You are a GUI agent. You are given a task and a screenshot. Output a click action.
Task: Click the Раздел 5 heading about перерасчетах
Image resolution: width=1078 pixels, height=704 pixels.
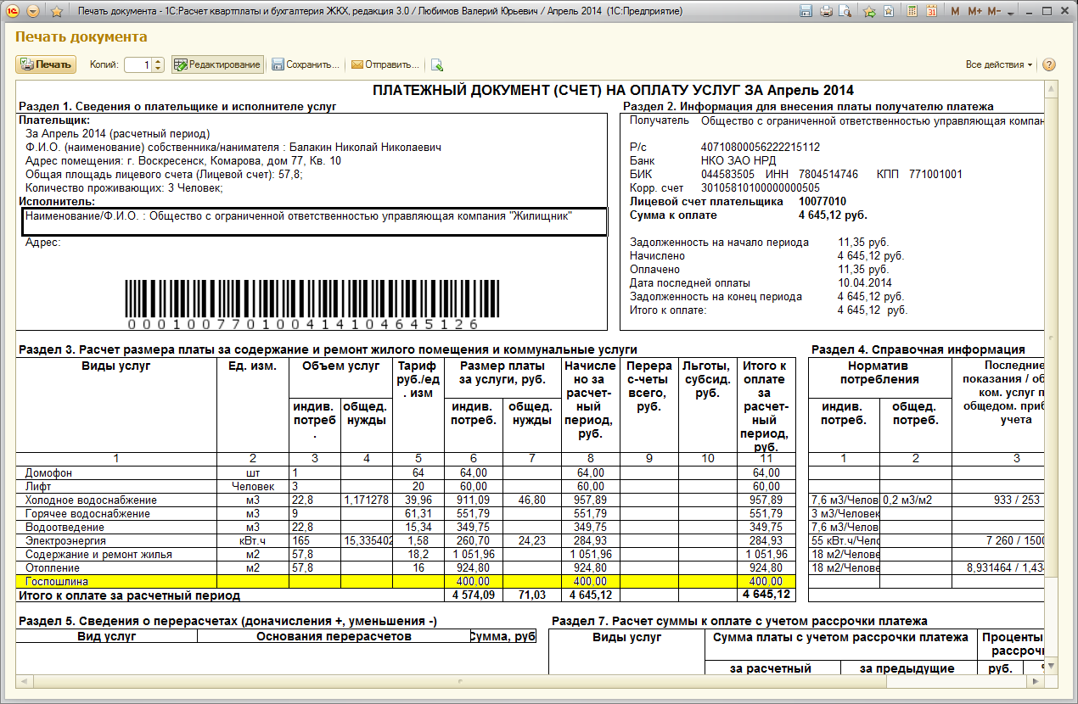228,621
